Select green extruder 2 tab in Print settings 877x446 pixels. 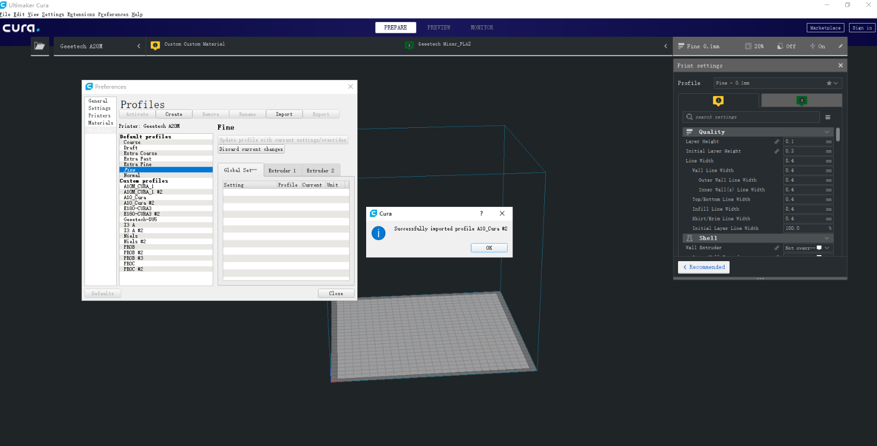(x=802, y=100)
